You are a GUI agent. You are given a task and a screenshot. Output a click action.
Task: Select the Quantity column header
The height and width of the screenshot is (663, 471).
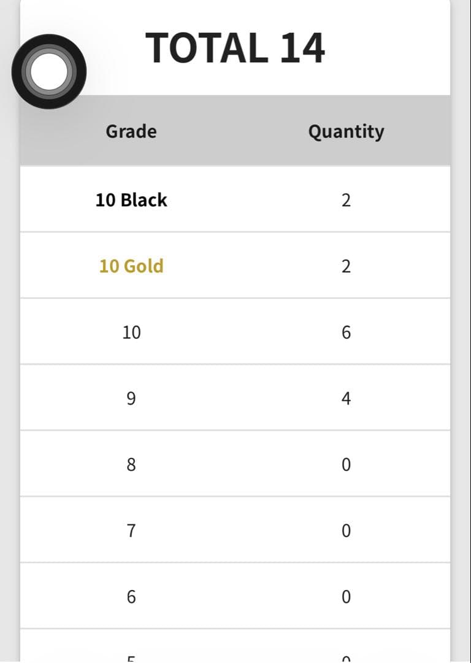click(347, 131)
